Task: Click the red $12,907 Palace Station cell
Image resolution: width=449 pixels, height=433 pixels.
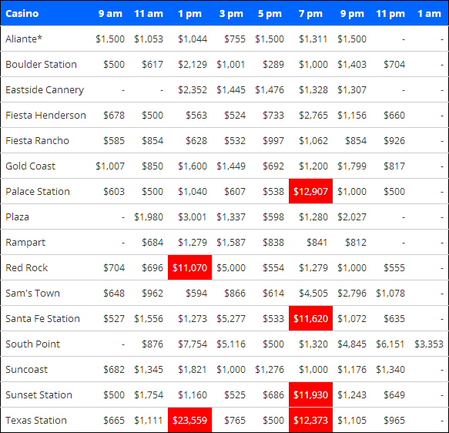Action: point(310,191)
